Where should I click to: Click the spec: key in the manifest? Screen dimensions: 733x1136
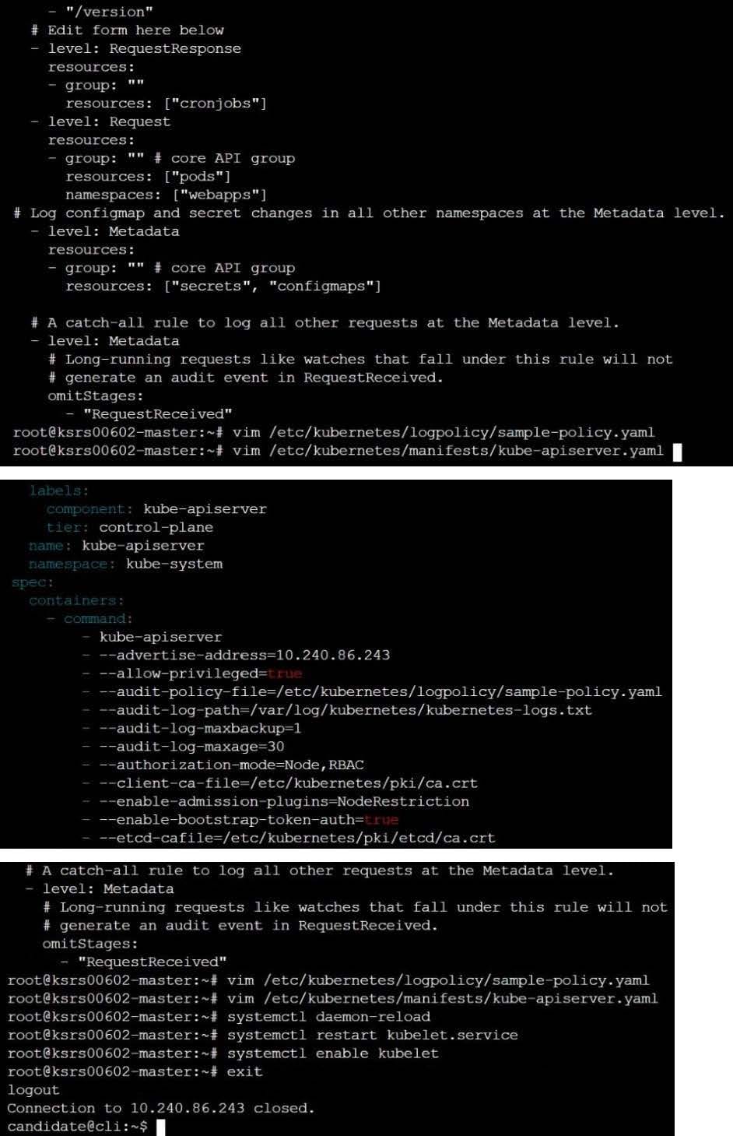coord(33,582)
